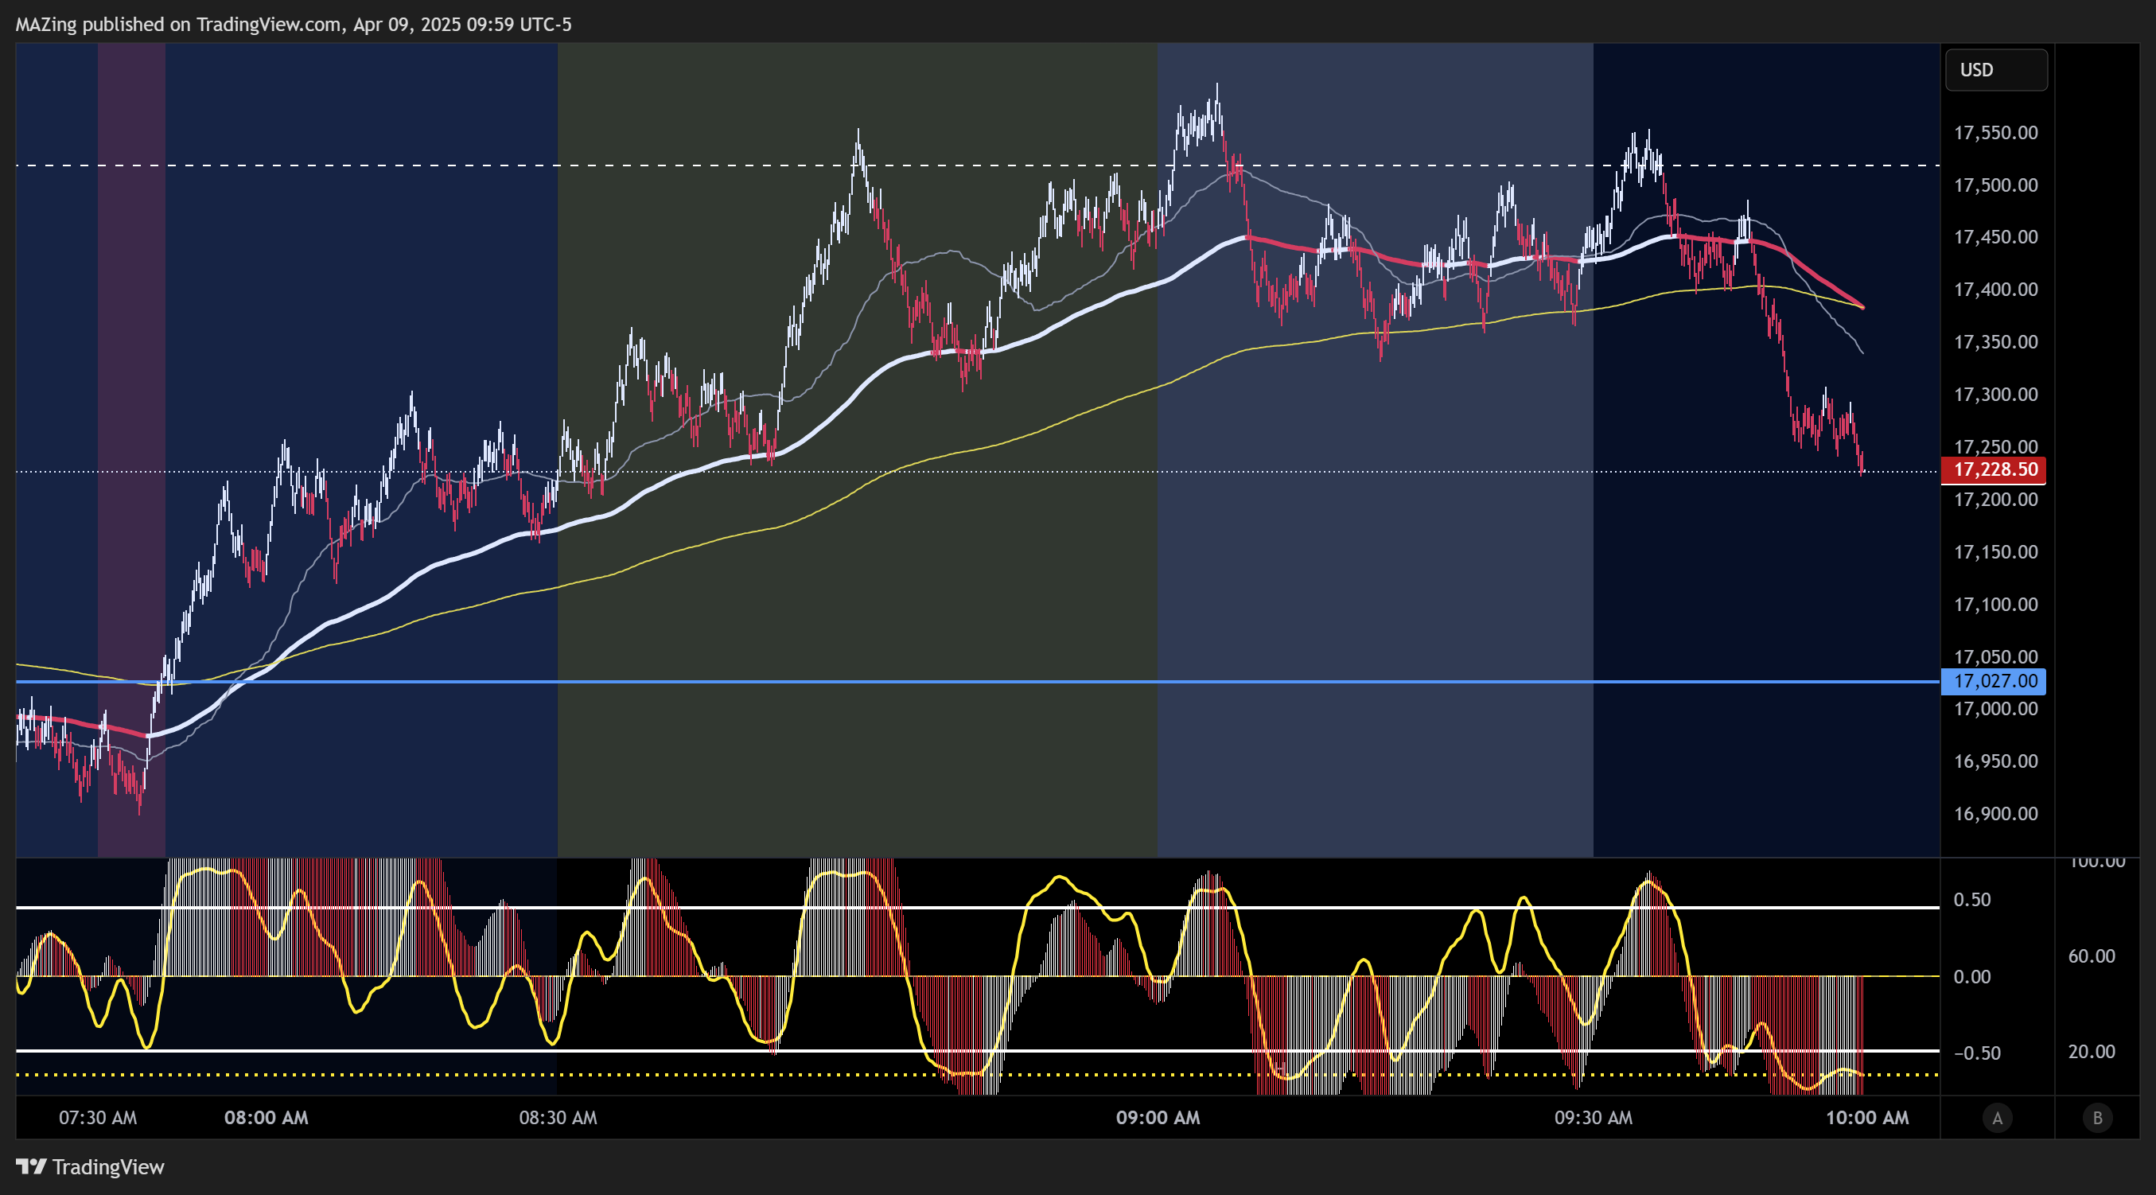Click the 17,500.00 price axis value
This screenshot has width=2156, height=1195.
click(x=1995, y=185)
